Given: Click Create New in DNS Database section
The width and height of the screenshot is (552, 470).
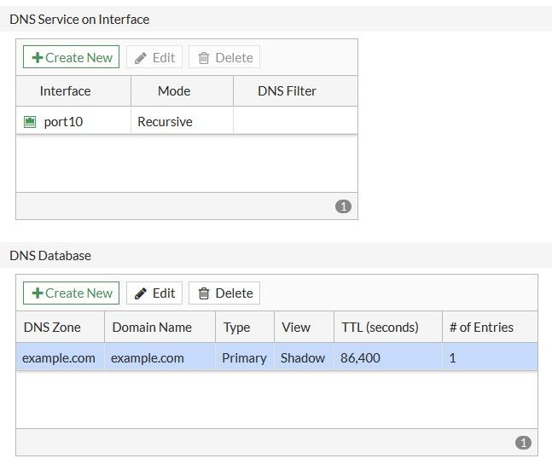Looking at the screenshot, I should 72,293.
